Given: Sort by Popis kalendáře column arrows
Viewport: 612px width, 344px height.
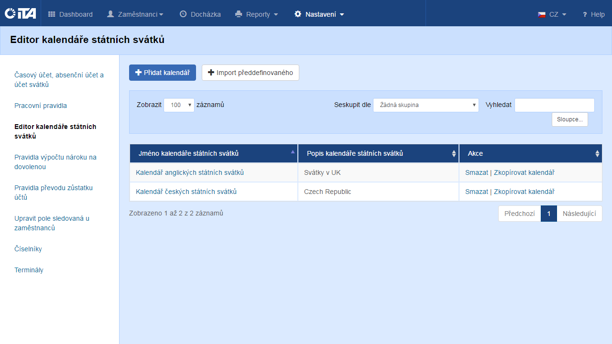Looking at the screenshot, I should click(x=454, y=153).
